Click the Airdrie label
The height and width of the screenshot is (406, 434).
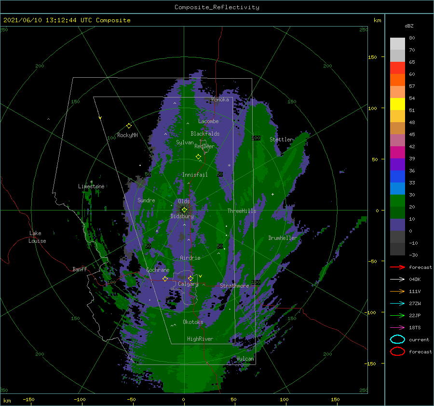coord(190,258)
